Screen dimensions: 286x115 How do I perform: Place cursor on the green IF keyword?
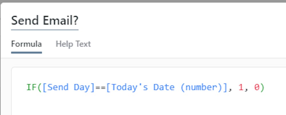[32, 88]
